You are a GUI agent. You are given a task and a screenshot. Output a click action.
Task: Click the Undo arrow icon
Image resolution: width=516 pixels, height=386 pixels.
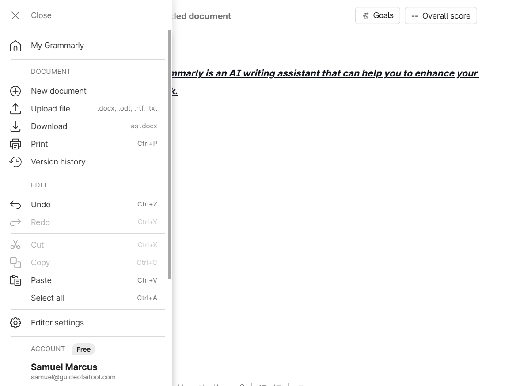pyautogui.click(x=15, y=205)
